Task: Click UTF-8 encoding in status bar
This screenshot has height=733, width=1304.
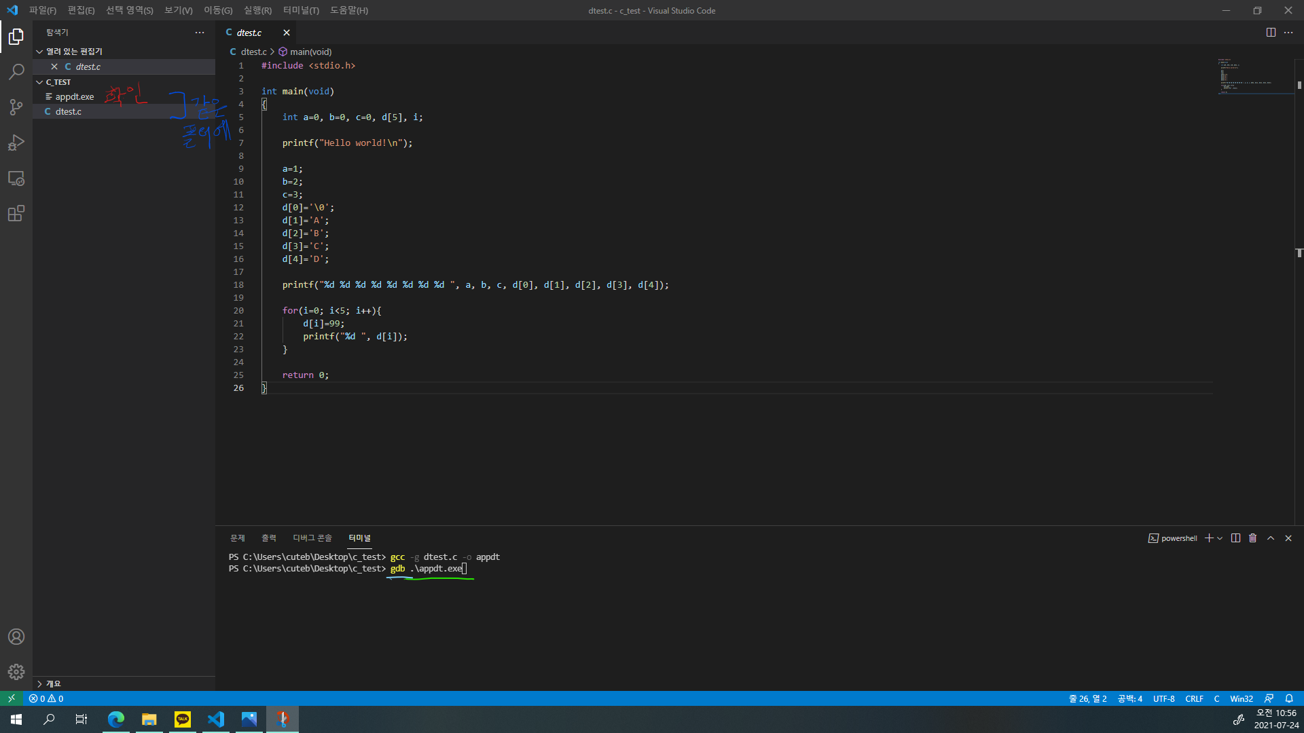Action: point(1163,698)
